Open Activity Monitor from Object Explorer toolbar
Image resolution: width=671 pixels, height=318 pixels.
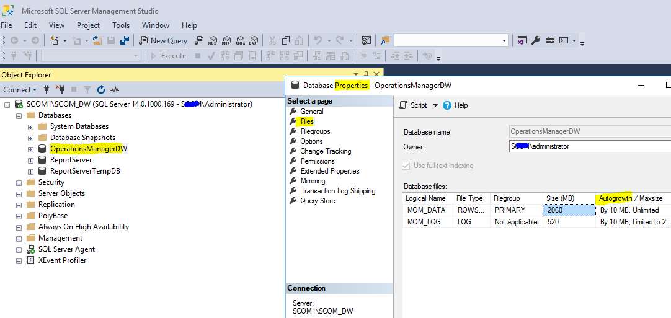pyautogui.click(x=115, y=89)
